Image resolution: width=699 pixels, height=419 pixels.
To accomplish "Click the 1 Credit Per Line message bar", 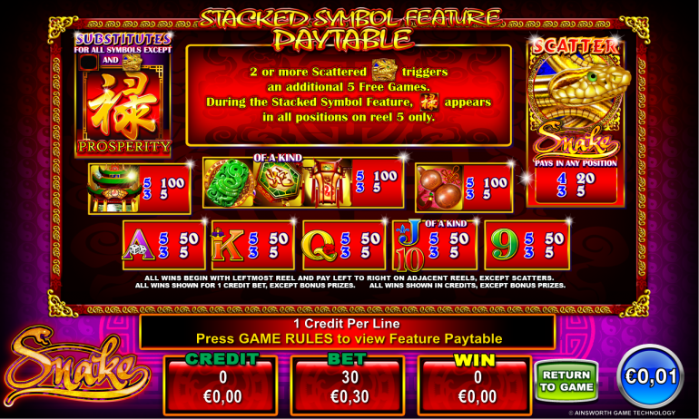I will 348,332.
